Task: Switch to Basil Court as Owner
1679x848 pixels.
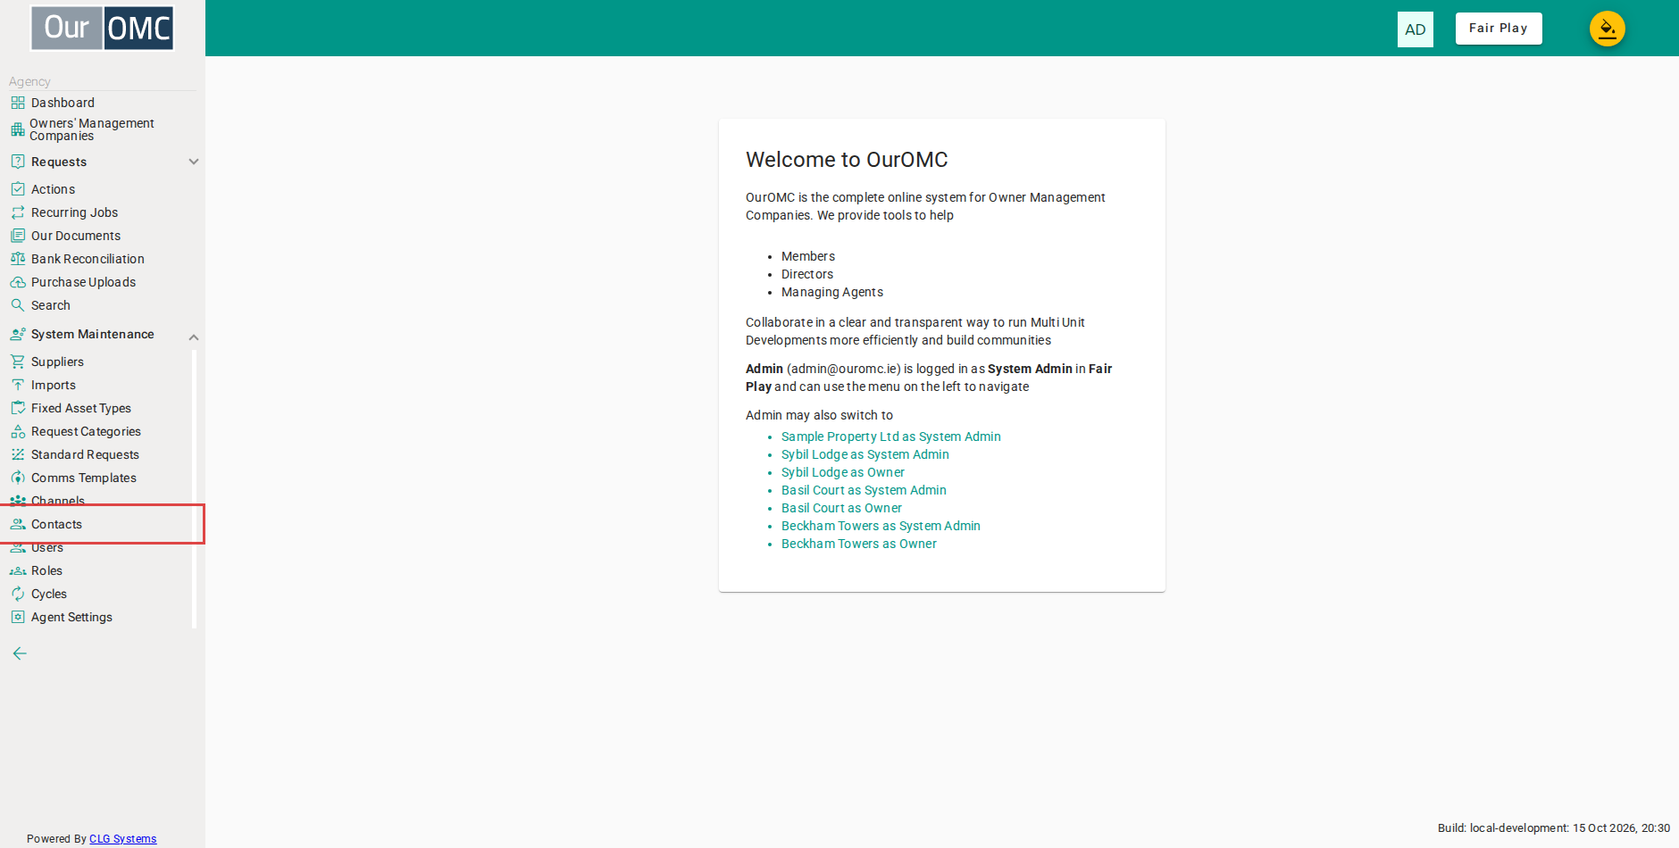Action: [841, 508]
